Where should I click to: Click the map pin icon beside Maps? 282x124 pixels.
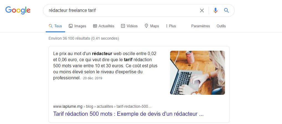146,26
